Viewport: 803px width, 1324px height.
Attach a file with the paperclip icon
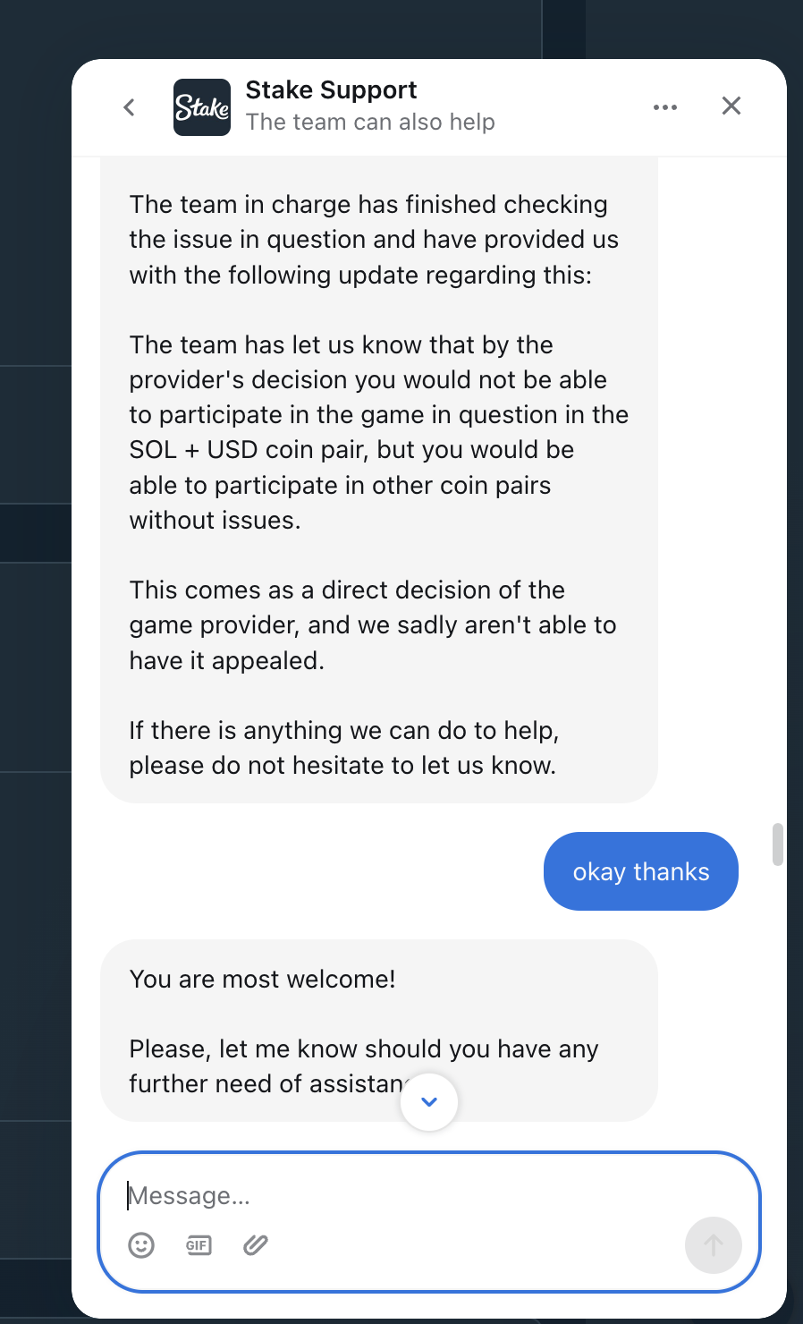coord(256,1244)
